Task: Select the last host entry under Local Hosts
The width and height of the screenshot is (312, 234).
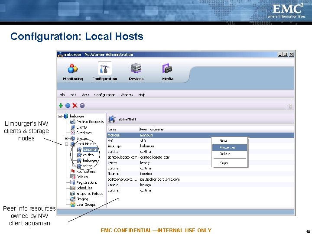Action: click(88, 166)
